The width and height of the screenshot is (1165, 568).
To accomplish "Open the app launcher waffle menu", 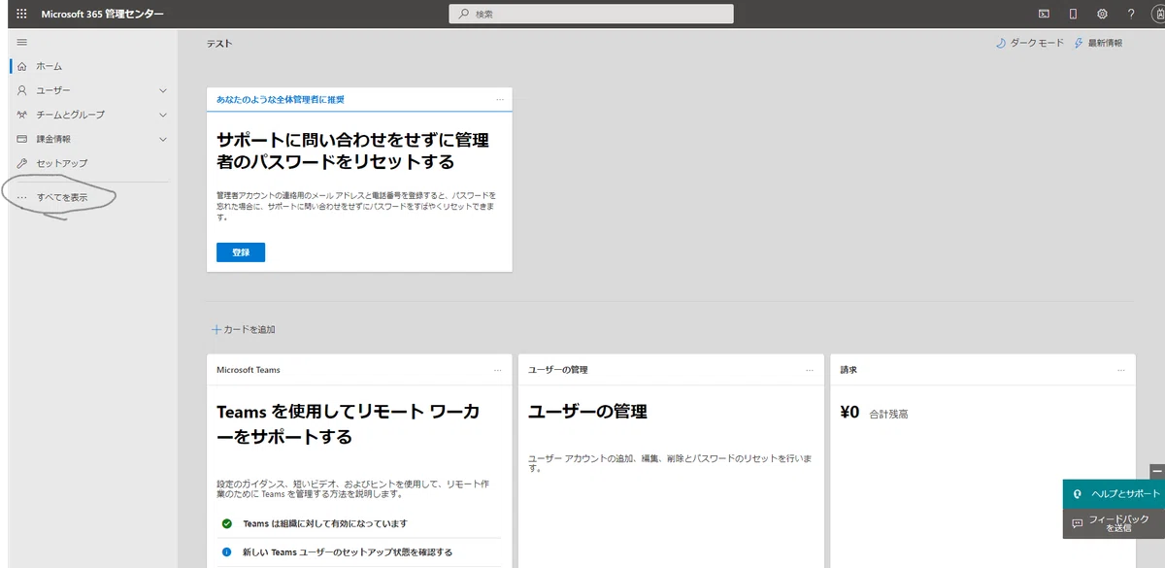I will click(21, 14).
